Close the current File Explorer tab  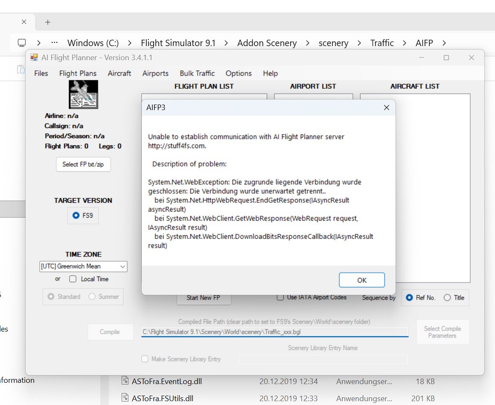tap(24, 22)
